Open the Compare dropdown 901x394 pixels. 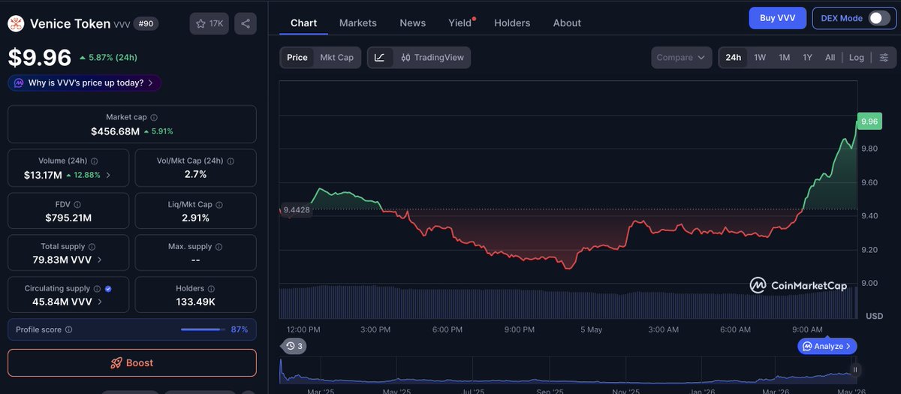[681, 58]
